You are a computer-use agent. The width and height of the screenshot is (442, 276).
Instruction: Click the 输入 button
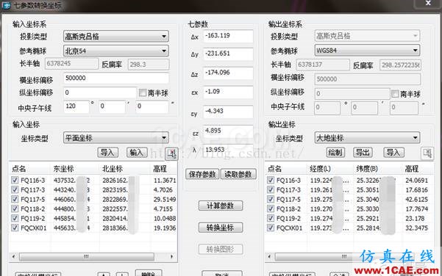tap(137, 153)
